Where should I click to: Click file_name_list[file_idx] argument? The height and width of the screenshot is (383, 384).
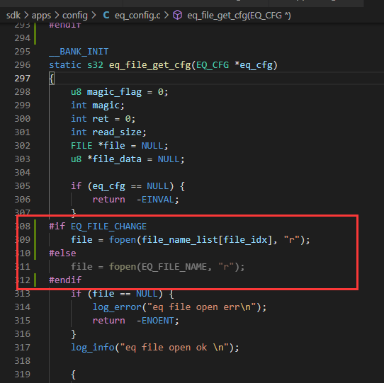coord(207,240)
